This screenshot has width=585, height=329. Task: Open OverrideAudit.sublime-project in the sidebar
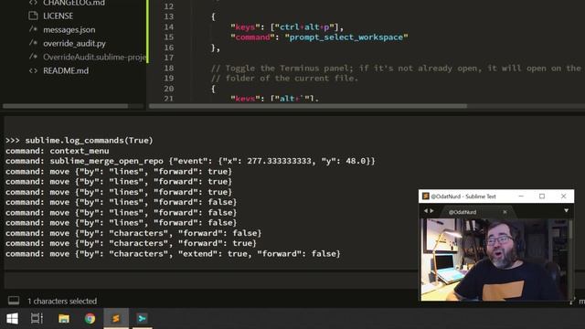coord(94,57)
